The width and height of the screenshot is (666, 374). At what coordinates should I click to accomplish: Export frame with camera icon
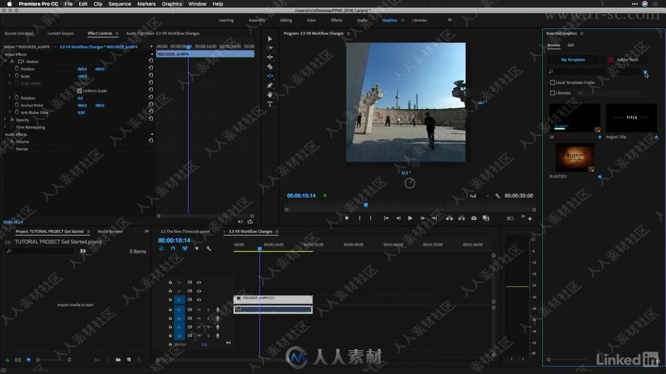point(473,218)
